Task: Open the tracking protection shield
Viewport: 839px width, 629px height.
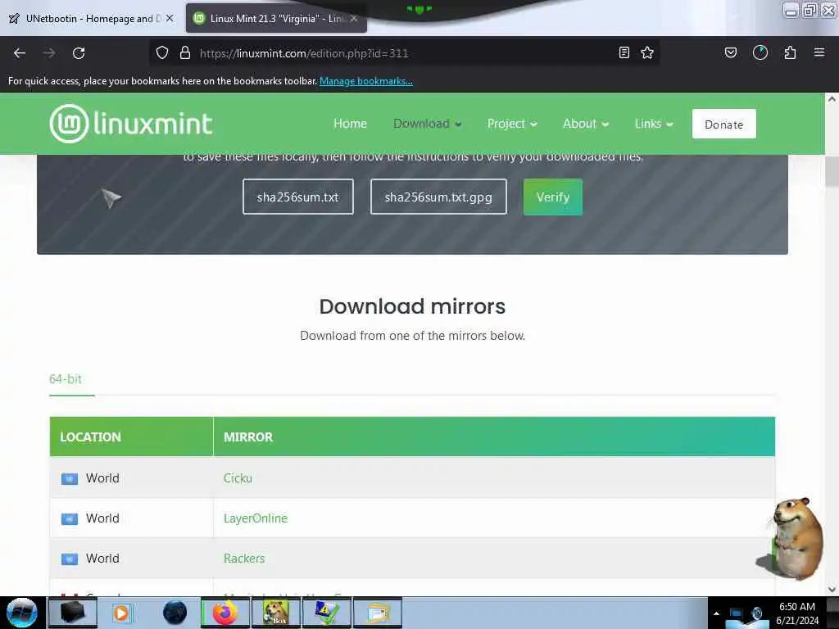Action: pyautogui.click(x=162, y=52)
